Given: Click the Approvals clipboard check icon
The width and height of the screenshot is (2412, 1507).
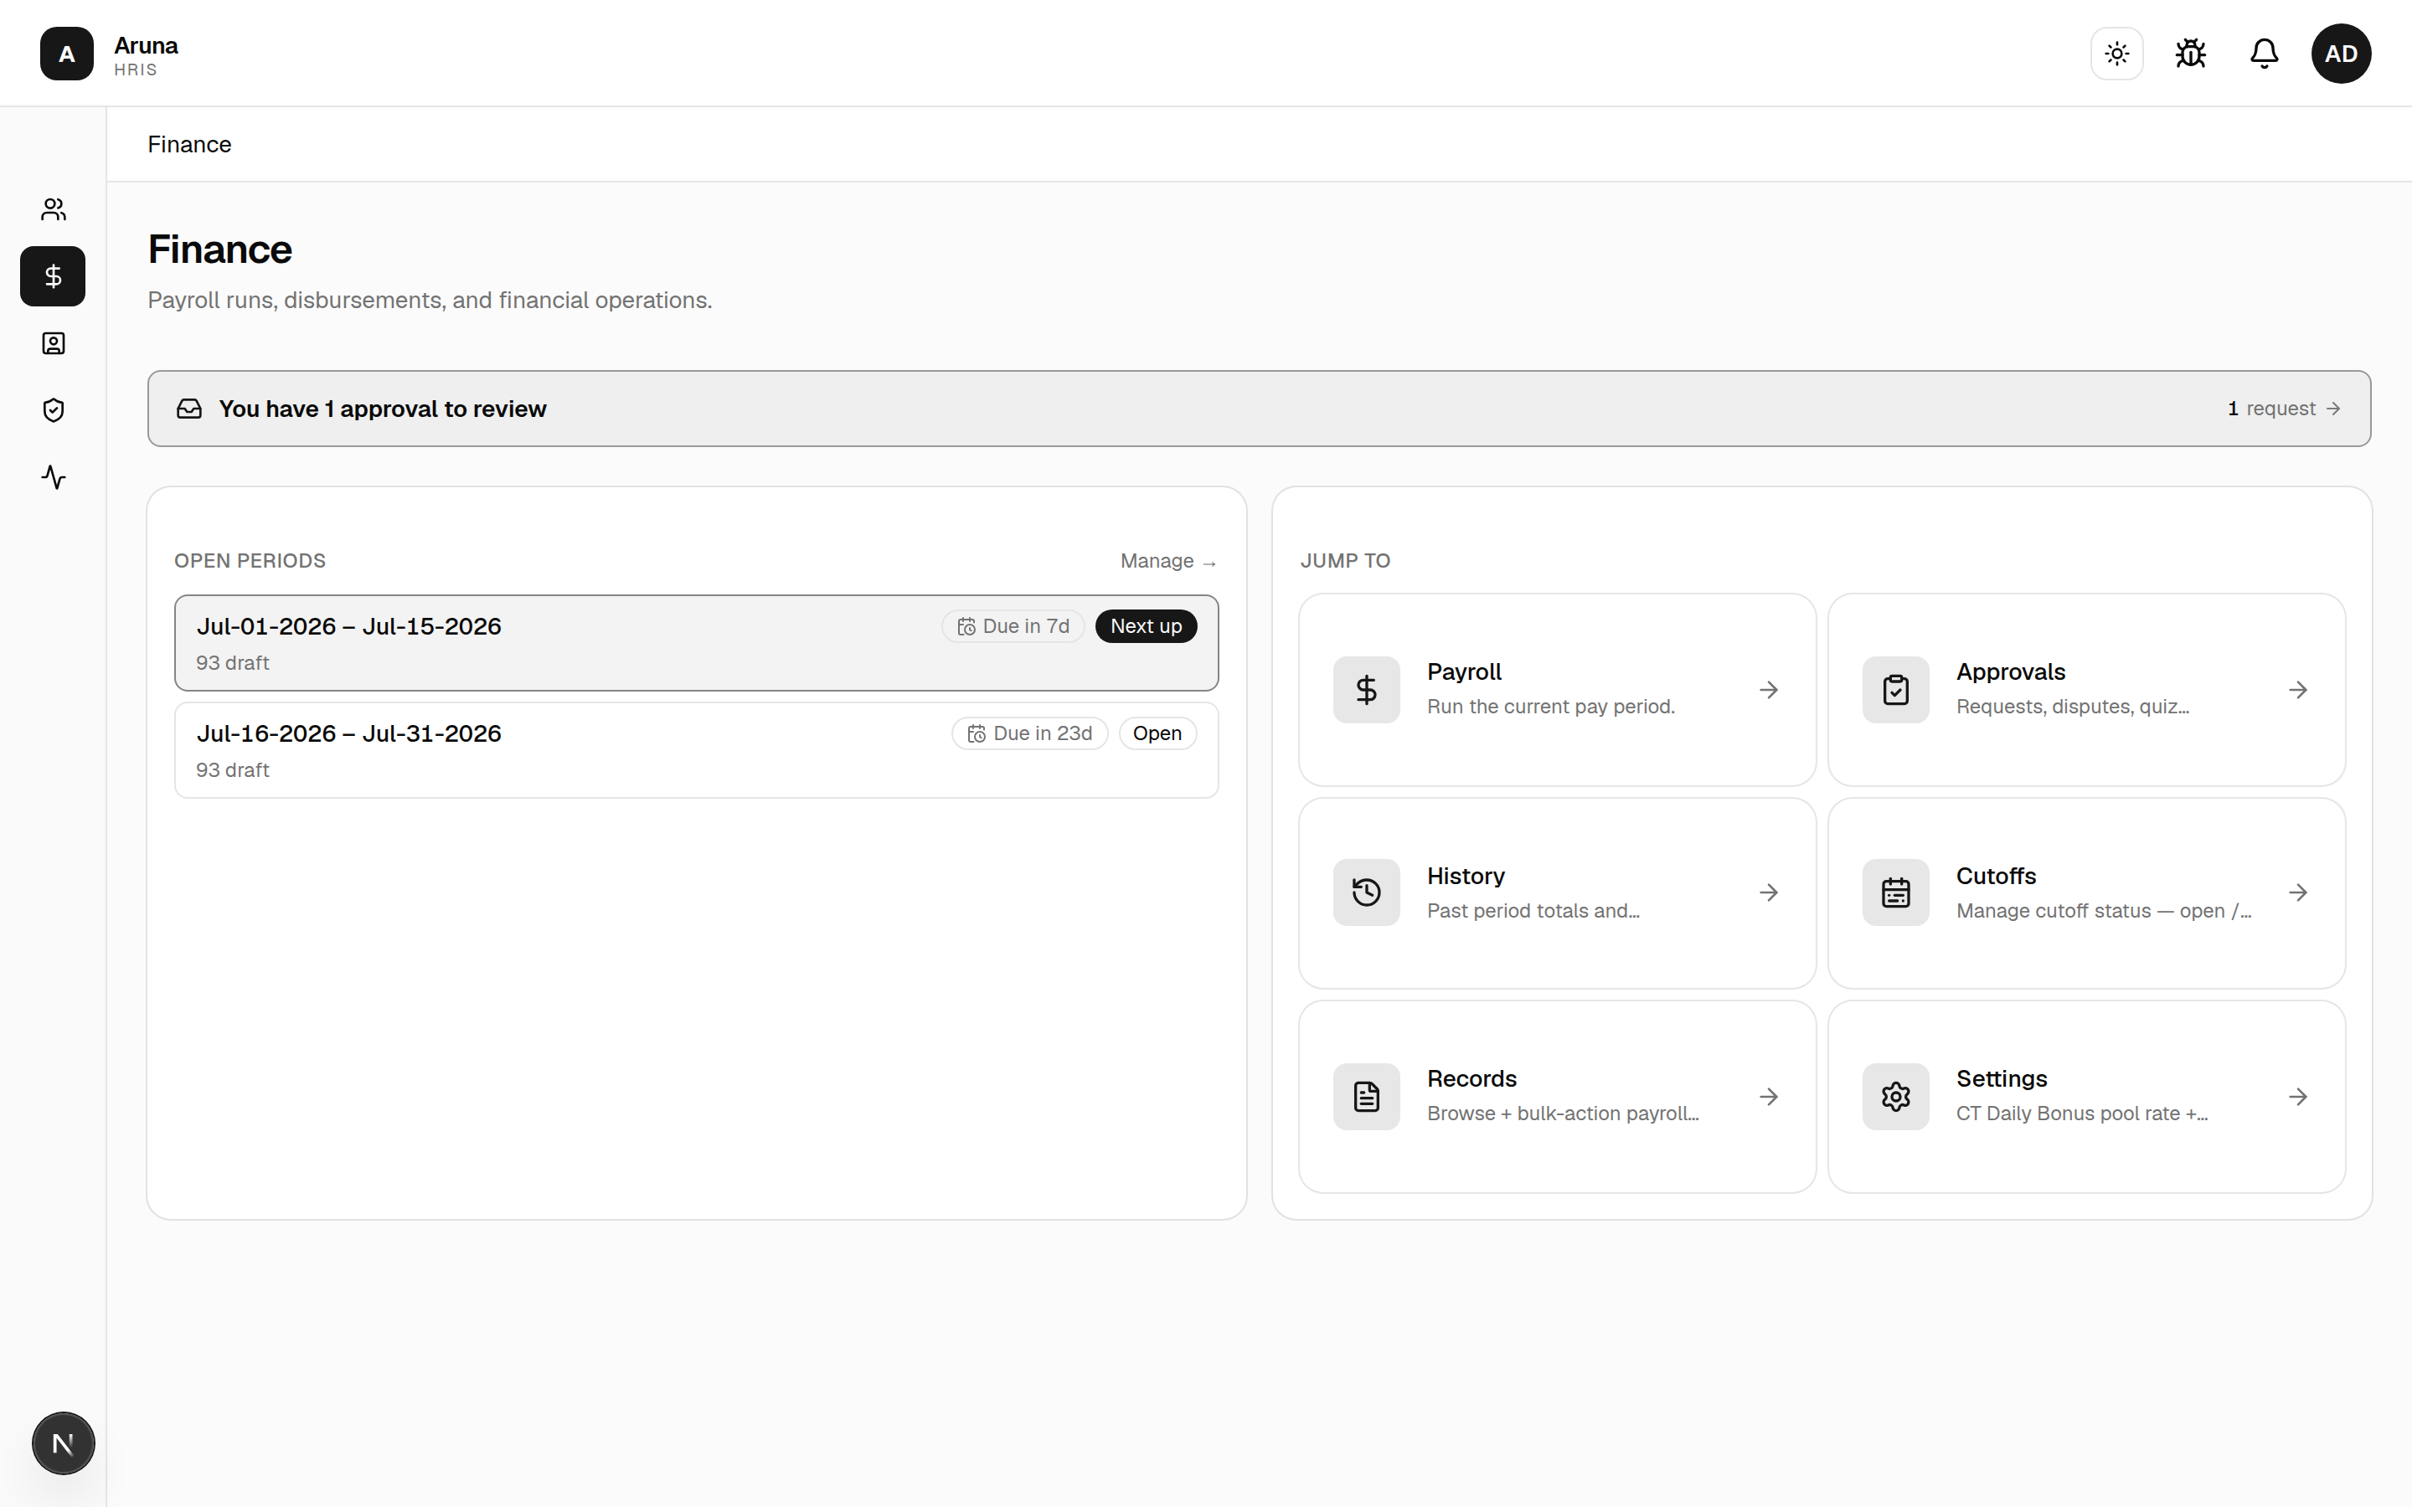Looking at the screenshot, I should [1896, 690].
